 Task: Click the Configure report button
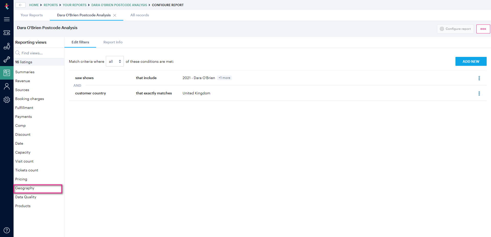455,29
